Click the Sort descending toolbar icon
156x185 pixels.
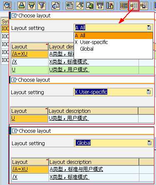coord(32,5)
